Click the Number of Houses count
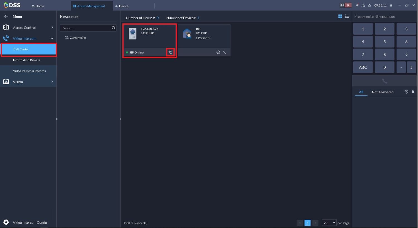The height and width of the screenshot is (228, 418). 157,18
